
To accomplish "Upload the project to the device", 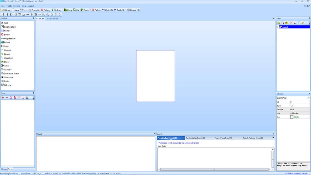I will pyautogui.click(x=56, y=10).
